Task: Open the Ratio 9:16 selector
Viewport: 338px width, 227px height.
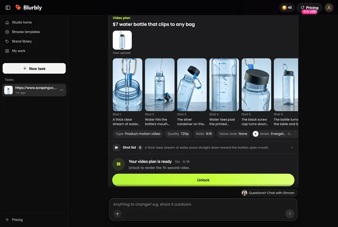Action: [204, 134]
